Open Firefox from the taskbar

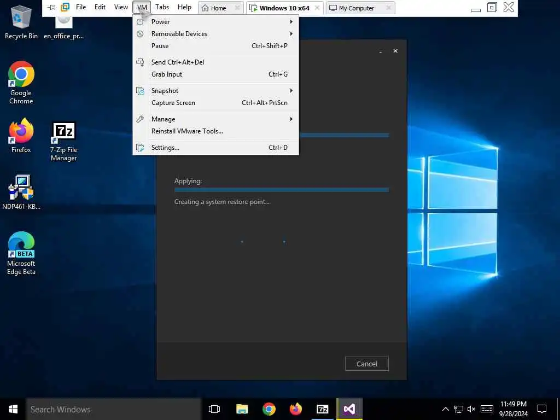(296, 409)
